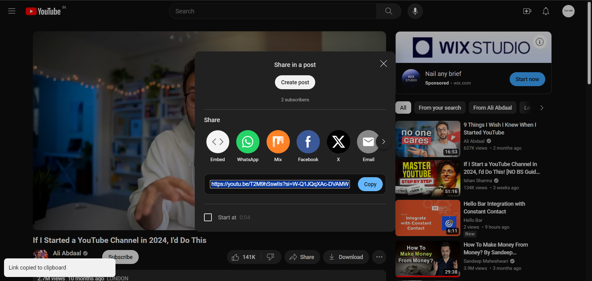Like the video with thumbs up
The image size is (592, 281).
(244, 257)
